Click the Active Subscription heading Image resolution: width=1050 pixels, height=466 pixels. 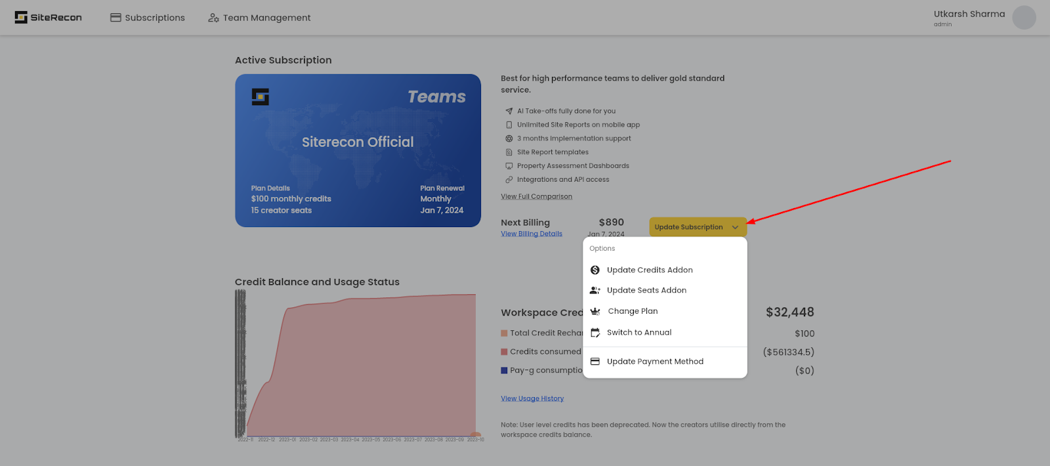(x=283, y=60)
